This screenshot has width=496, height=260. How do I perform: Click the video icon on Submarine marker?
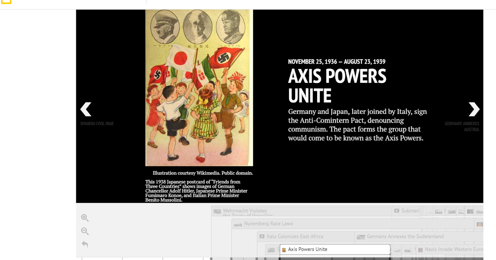[397, 211]
